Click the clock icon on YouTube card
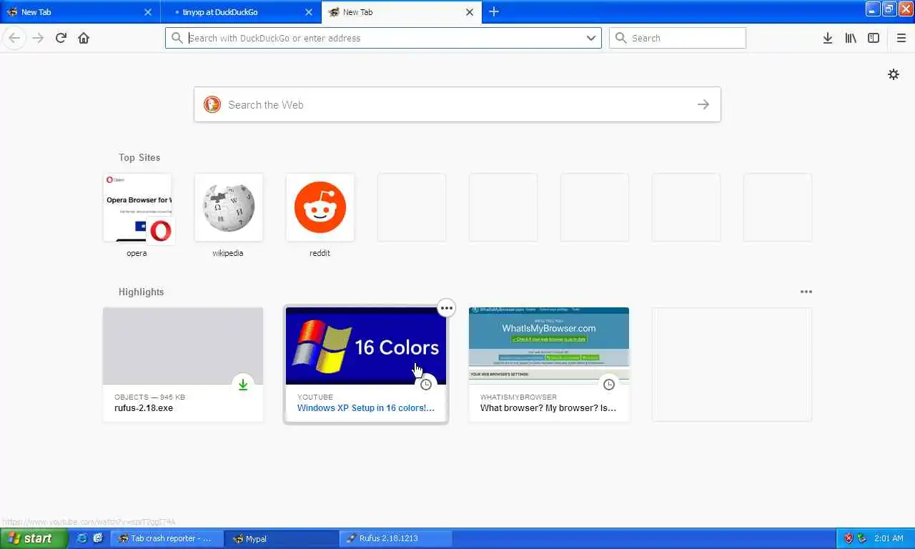The height and width of the screenshot is (549, 915). 426,385
